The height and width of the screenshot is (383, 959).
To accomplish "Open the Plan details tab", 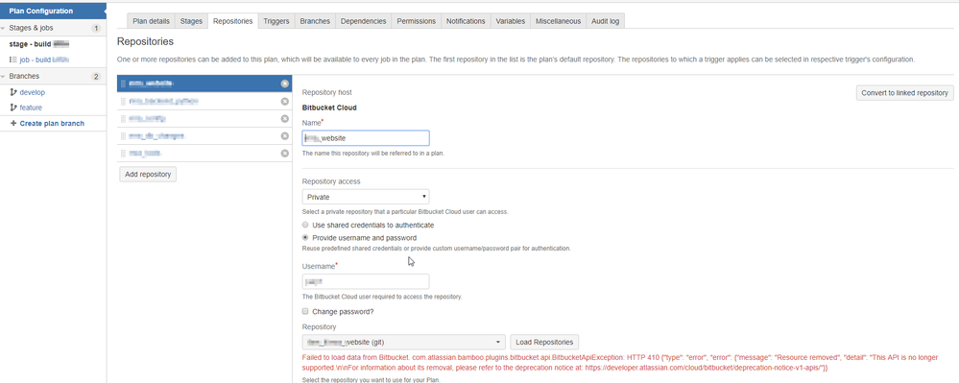I will click(151, 21).
